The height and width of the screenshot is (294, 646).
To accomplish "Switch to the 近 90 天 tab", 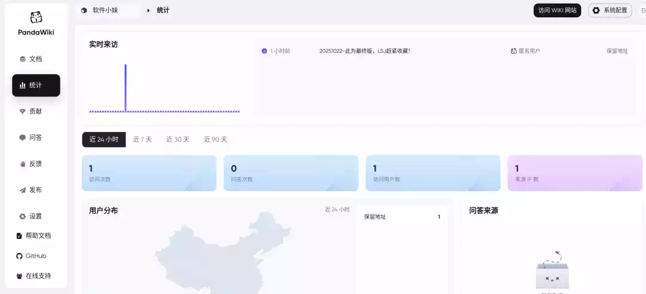I will point(215,140).
